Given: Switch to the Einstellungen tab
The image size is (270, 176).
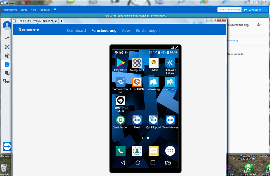Looking at the screenshot, I should [x=148, y=31].
